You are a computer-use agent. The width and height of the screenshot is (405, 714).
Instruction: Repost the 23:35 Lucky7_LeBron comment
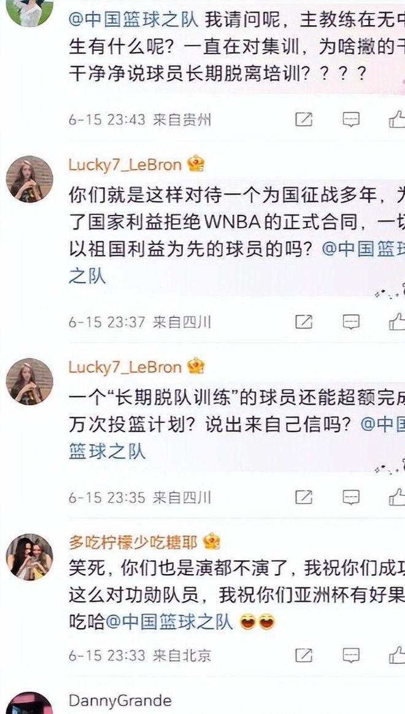coord(304,497)
